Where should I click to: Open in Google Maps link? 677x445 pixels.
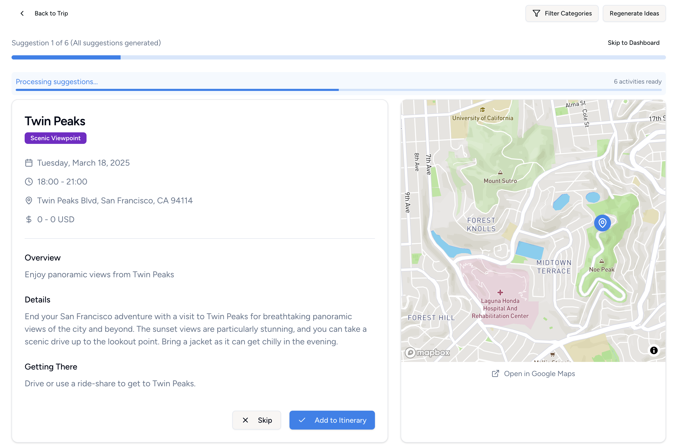click(539, 373)
